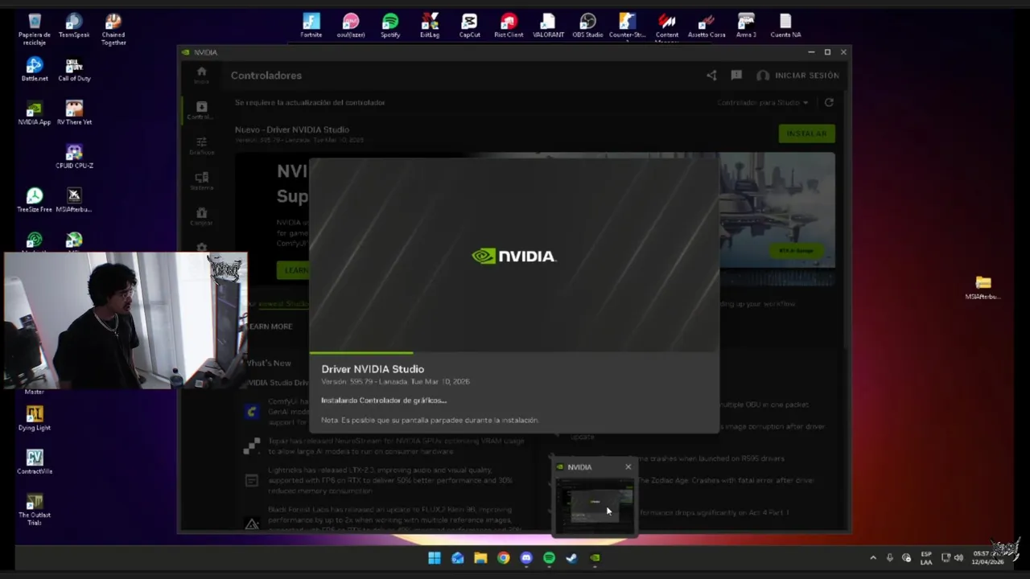The width and height of the screenshot is (1030, 579).
Task: Open the Assetto Corsa desktop shortcut
Action: pos(707,25)
